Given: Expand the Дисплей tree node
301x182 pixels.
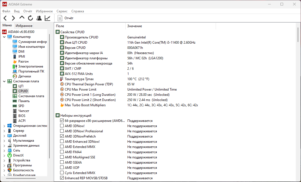Looking at the screenshot, I should [x=4, y=136].
